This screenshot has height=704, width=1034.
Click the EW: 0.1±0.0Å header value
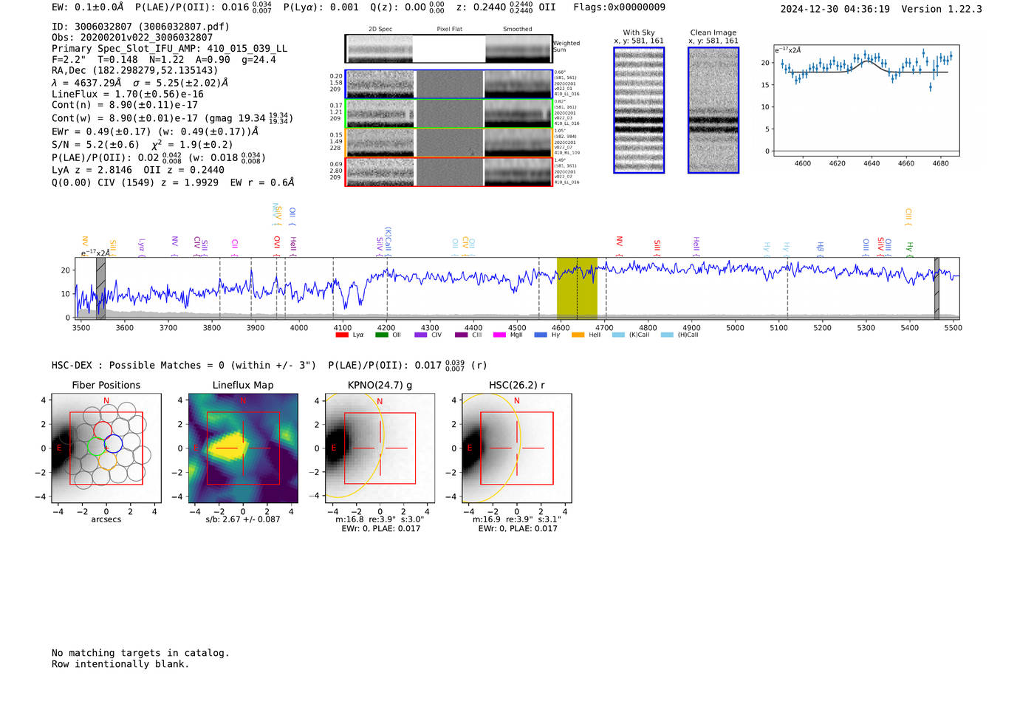click(88, 7)
